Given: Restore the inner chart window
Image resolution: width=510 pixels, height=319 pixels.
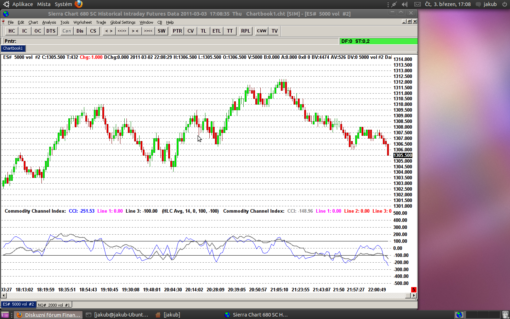Looking at the screenshot, I should 409,22.
